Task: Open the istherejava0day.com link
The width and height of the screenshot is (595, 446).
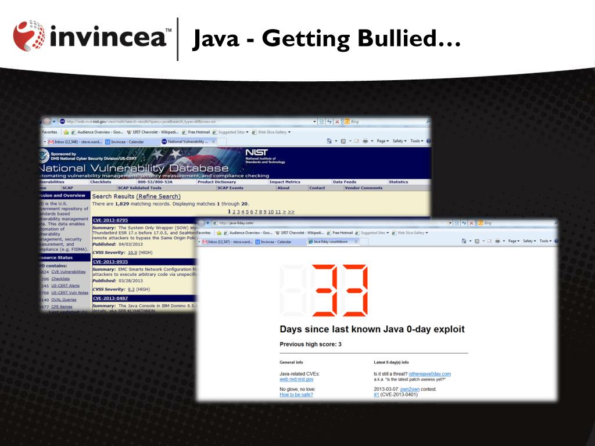Action: (429, 374)
